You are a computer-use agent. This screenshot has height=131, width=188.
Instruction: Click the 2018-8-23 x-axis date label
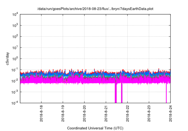[x=149, y=113]
